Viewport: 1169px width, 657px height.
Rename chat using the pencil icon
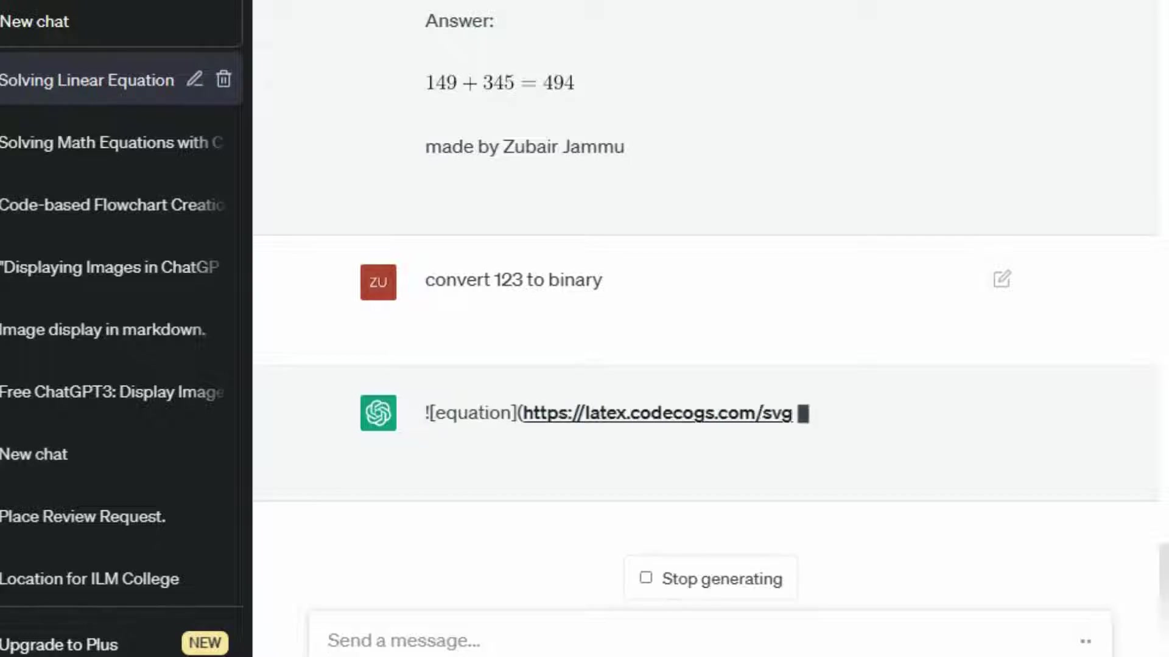(194, 79)
